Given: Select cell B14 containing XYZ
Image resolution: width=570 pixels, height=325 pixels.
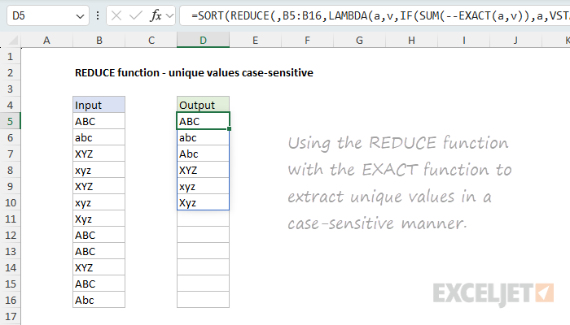Looking at the screenshot, I should pos(99,267).
